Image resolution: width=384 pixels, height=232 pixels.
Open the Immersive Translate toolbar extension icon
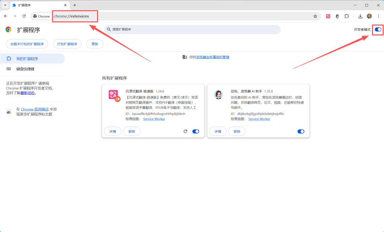click(x=328, y=16)
